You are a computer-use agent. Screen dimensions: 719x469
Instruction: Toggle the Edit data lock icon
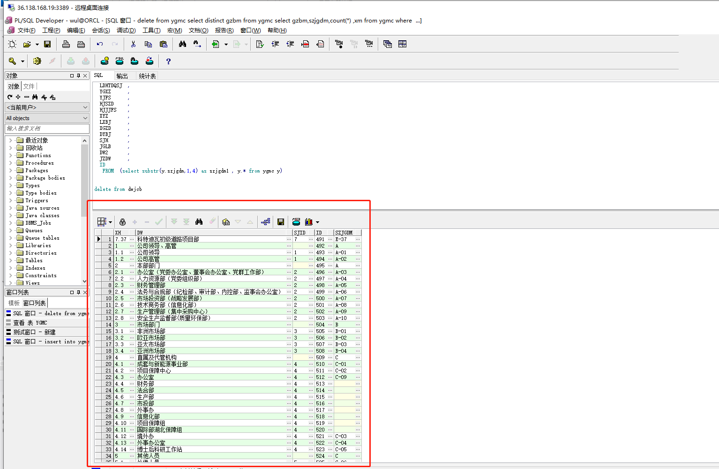(122, 222)
